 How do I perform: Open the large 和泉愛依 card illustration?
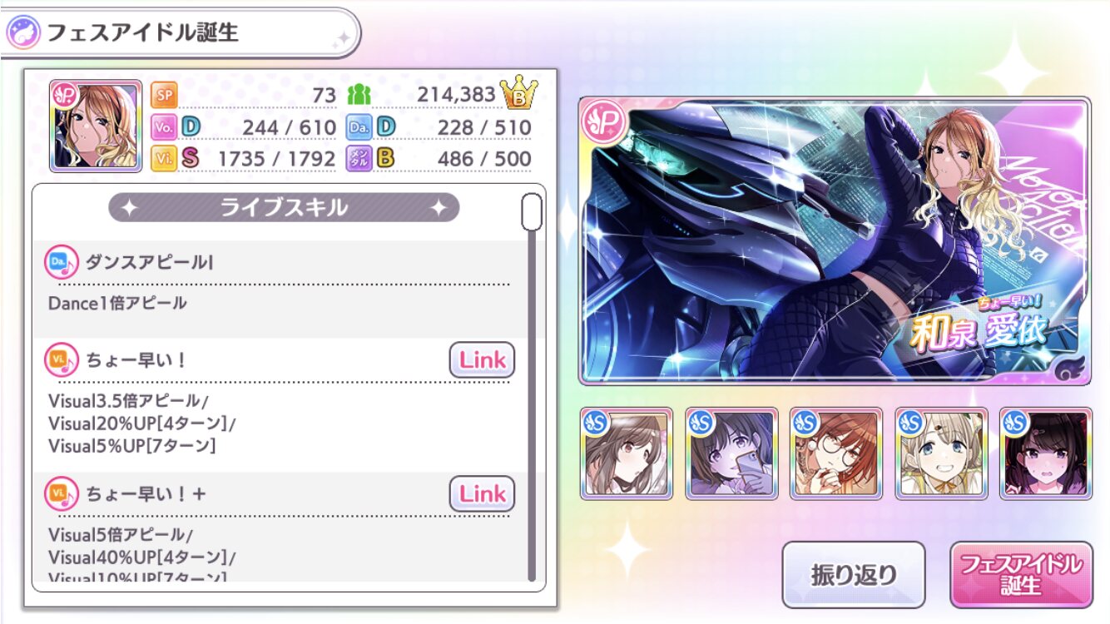pyautogui.click(x=835, y=241)
